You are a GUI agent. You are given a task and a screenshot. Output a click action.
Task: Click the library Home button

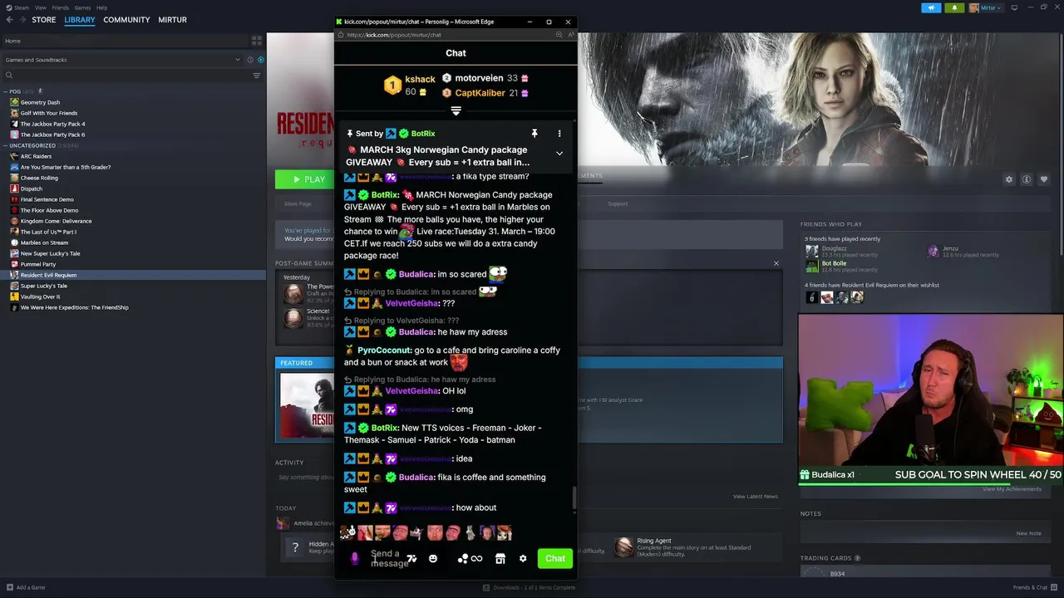pyautogui.click(x=125, y=41)
